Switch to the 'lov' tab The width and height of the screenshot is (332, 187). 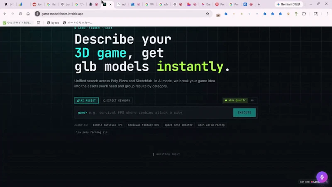tap(37, 4)
